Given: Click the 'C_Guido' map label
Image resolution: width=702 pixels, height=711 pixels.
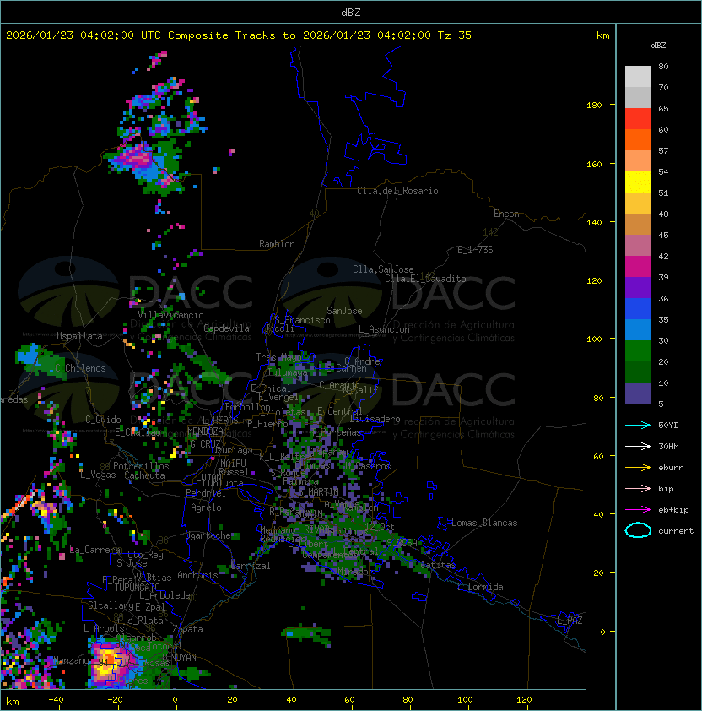Looking at the screenshot, I should (x=103, y=420).
